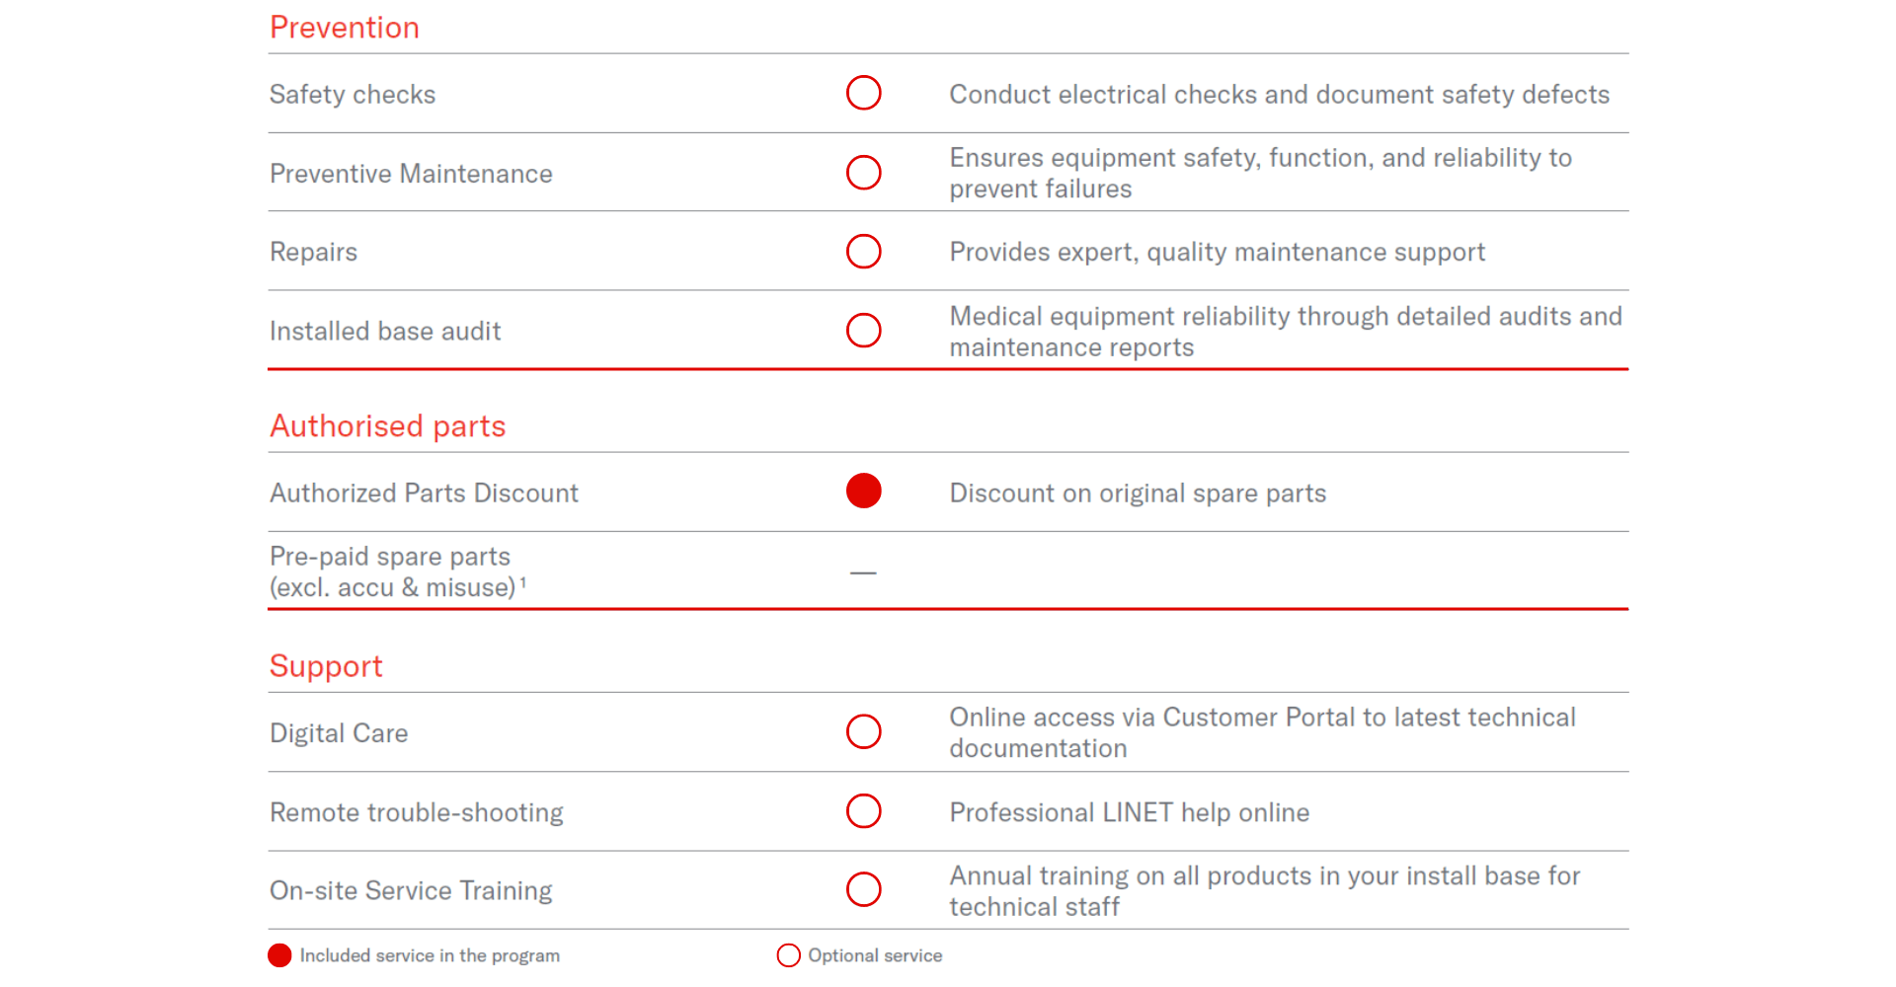The width and height of the screenshot is (1896, 987).
Task: Click the Discount on original spare parts description
Action: point(1138,493)
